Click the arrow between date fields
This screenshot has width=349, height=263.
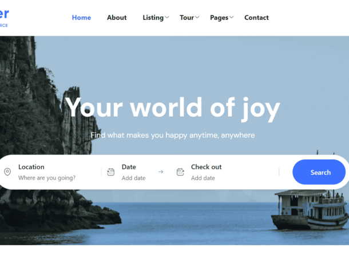(161, 172)
